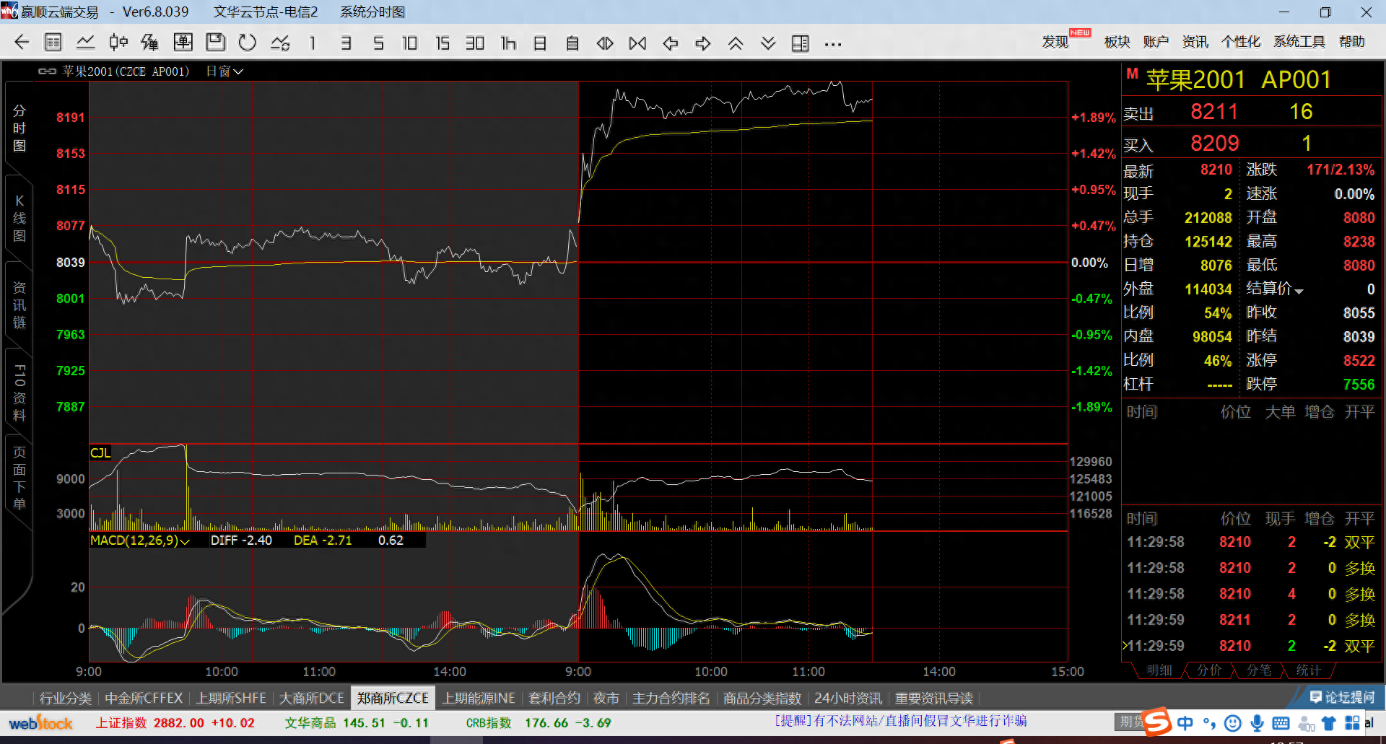
Task: Click the expand chart horizontally icon
Action: [605, 43]
